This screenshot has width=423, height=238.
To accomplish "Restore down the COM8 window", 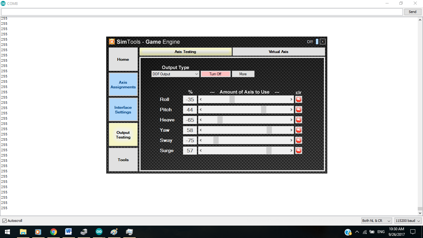I will (401, 3).
